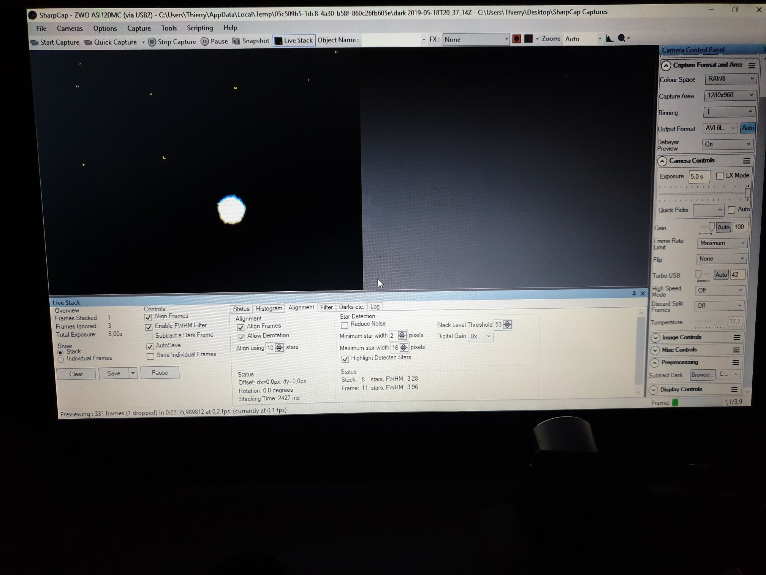Image resolution: width=766 pixels, height=575 pixels.
Task: Click the Pause icon in toolbar
Action: click(x=205, y=41)
